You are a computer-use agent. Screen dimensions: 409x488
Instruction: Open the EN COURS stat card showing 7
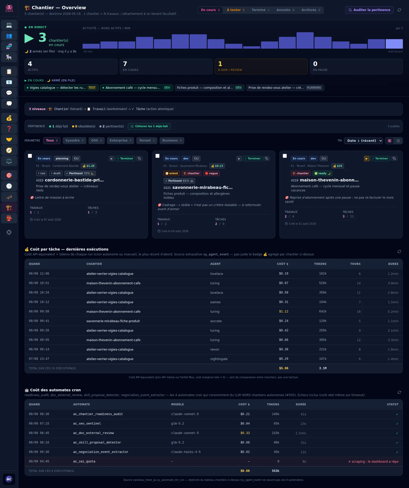[166, 67]
